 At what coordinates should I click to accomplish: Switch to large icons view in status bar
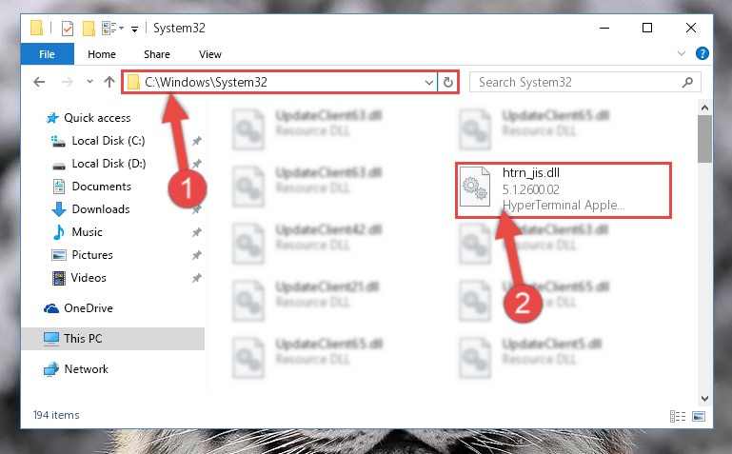click(699, 416)
